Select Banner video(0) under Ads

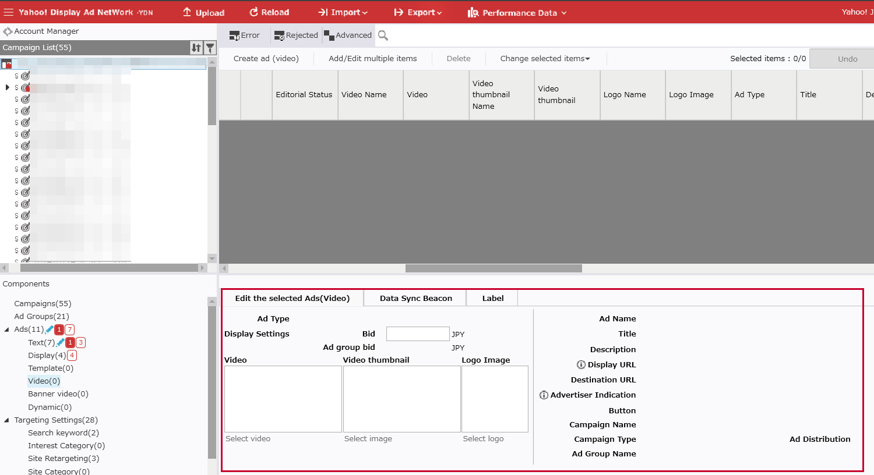click(58, 394)
